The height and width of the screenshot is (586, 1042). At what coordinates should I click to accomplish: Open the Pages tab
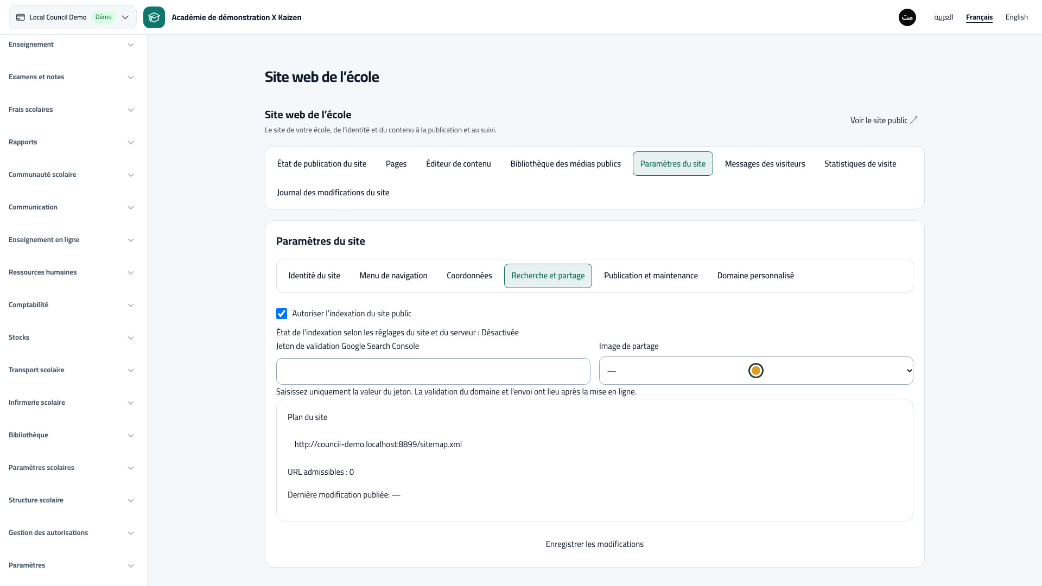pyautogui.click(x=396, y=164)
